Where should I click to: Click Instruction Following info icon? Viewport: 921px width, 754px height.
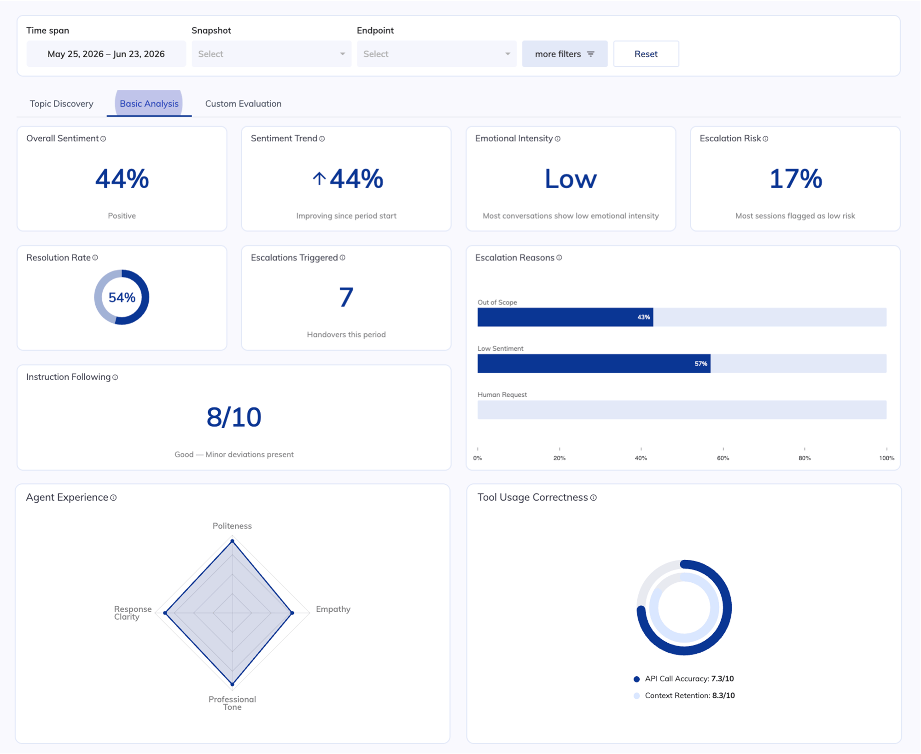pyautogui.click(x=115, y=377)
